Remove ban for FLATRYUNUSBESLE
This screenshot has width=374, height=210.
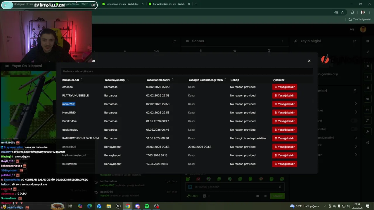tap(285, 95)
